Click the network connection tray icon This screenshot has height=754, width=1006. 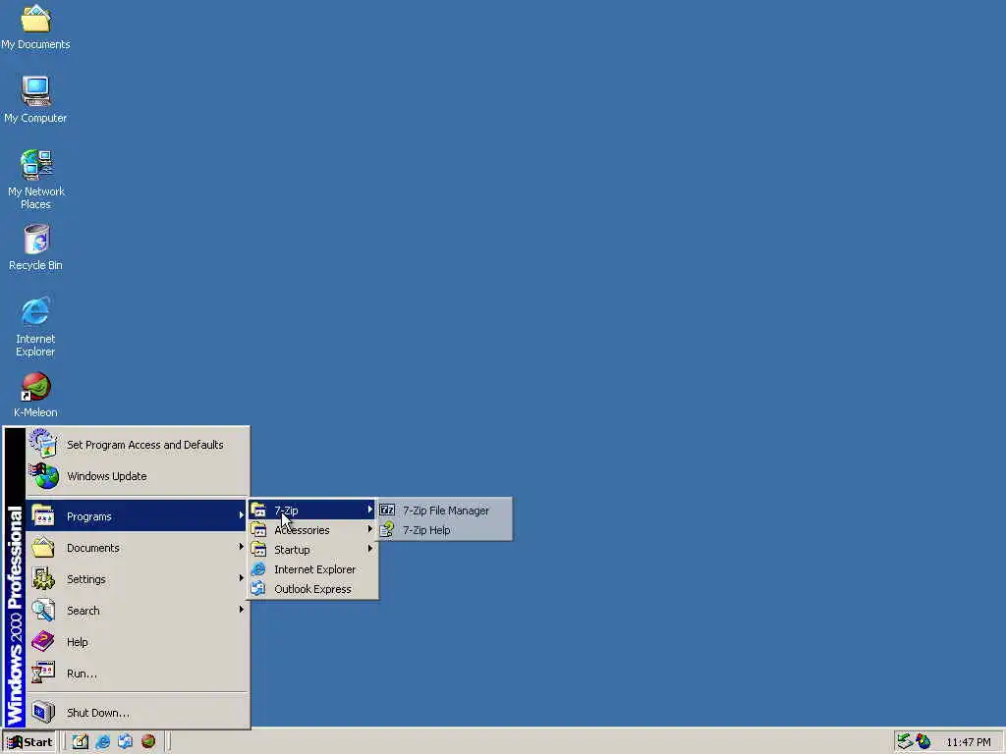pos(905,741)
